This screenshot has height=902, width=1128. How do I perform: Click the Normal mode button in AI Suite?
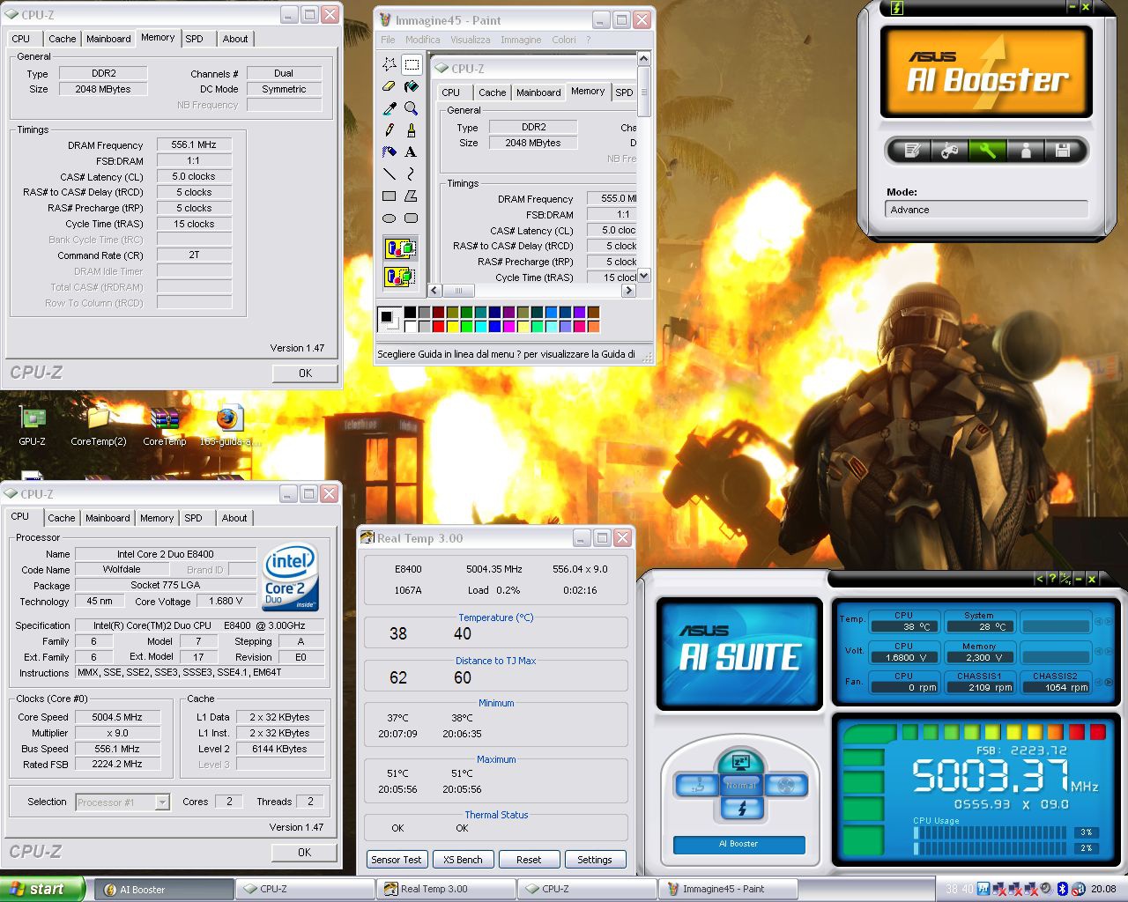click(740, 784)
